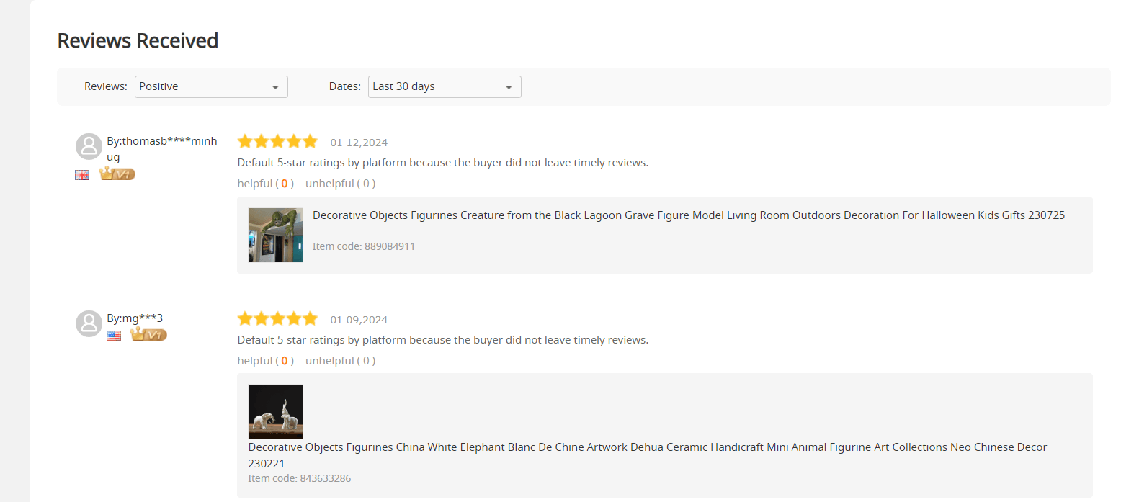Mark mg***3's review as unhelpful
This screenshot has height=502, width=1121.
point(340,360)
